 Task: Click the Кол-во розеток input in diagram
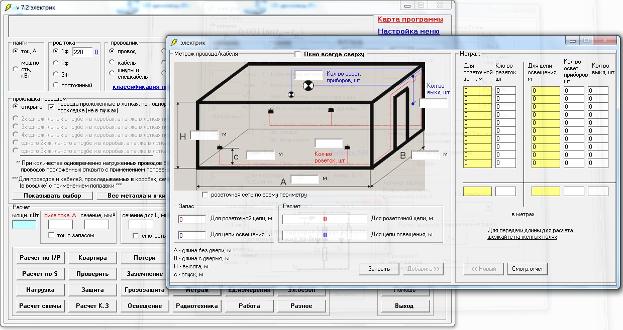(x=329, y=143)
